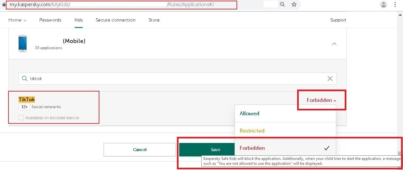Click the (Mobile) device name heading
This screenshot has height=170, width=403.
74,41
